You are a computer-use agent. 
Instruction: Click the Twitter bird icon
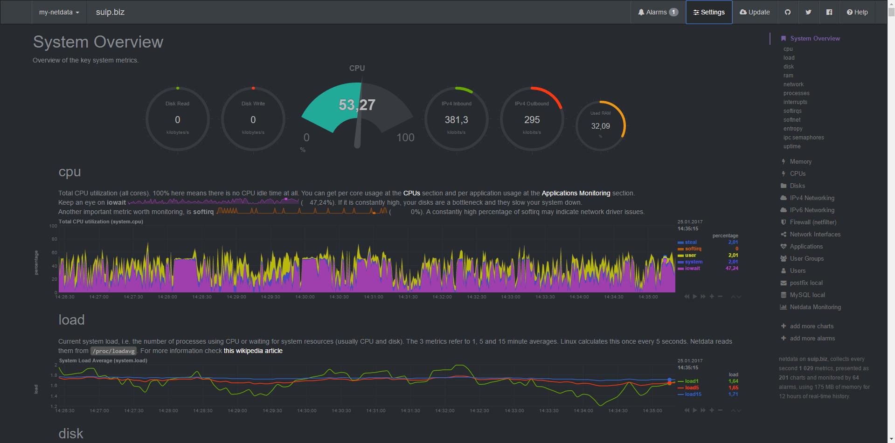(808, 12)
